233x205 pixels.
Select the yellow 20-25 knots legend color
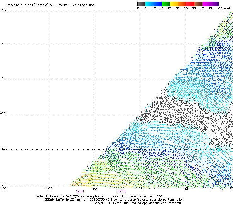click(174, 4)
